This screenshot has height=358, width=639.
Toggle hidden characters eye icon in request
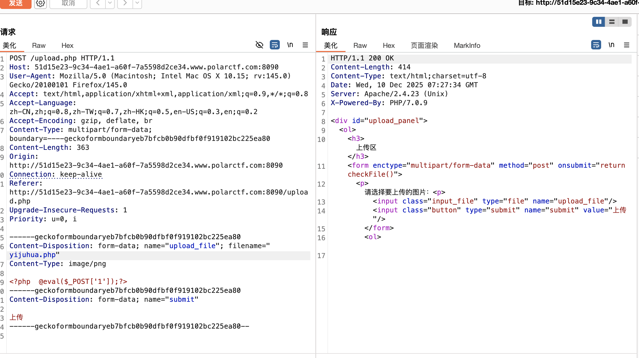point(259,45)
